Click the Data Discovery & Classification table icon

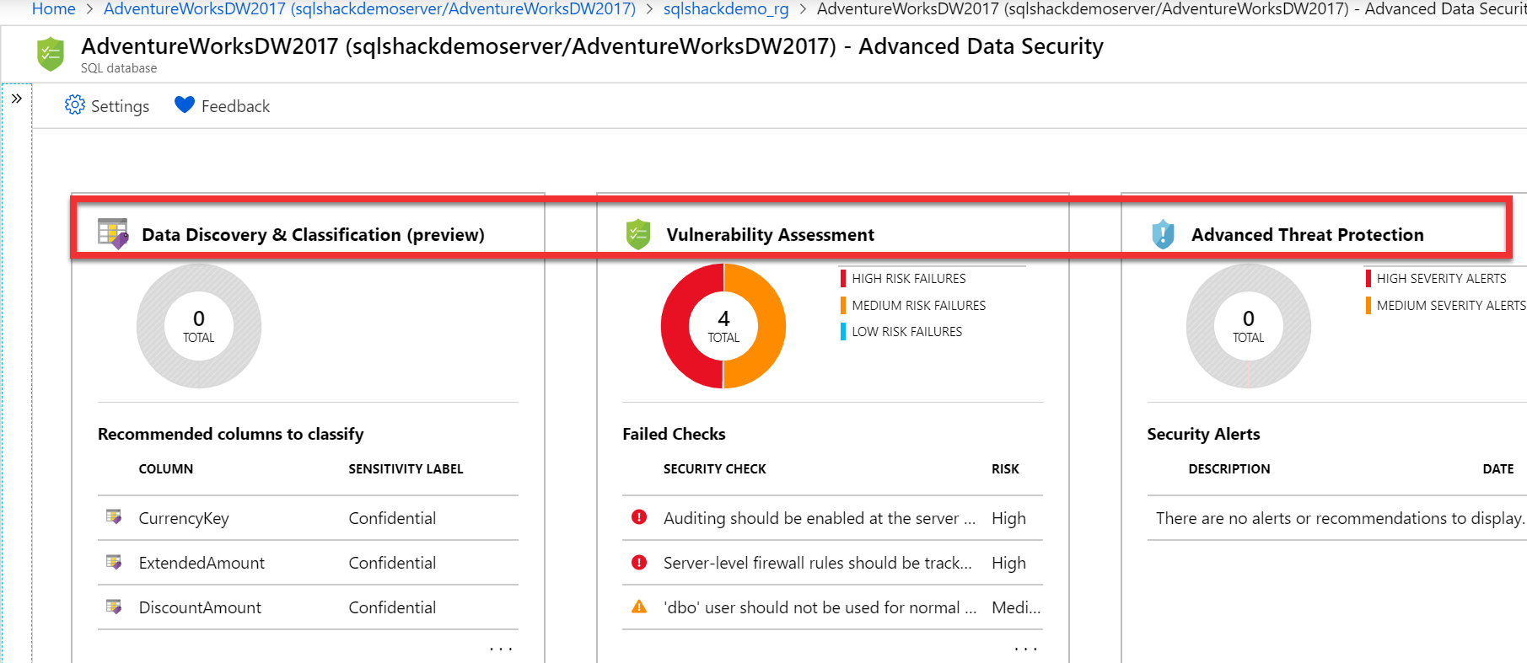(x=113, y=233)
